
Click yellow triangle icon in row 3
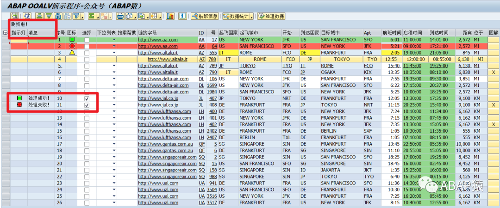pyautogui.click(x=72, y=53)
